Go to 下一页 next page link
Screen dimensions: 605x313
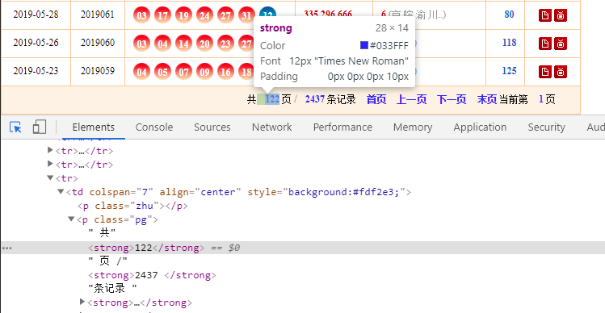452,99
